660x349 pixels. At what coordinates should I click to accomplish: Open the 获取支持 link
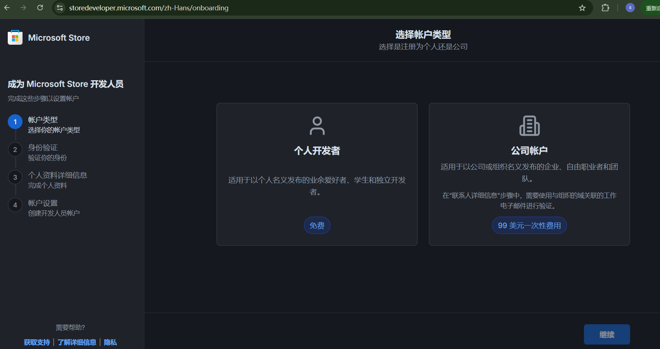(x=37, y=342)
